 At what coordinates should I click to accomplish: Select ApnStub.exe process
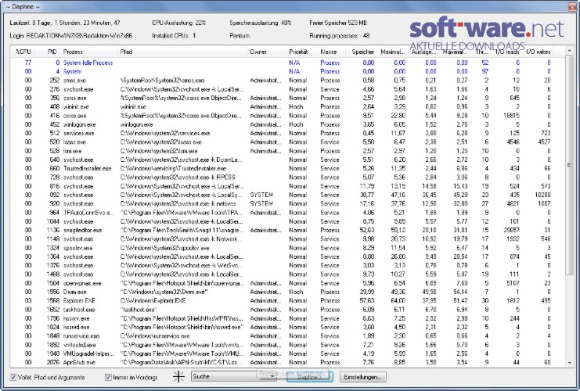click(x=283, y=363)
